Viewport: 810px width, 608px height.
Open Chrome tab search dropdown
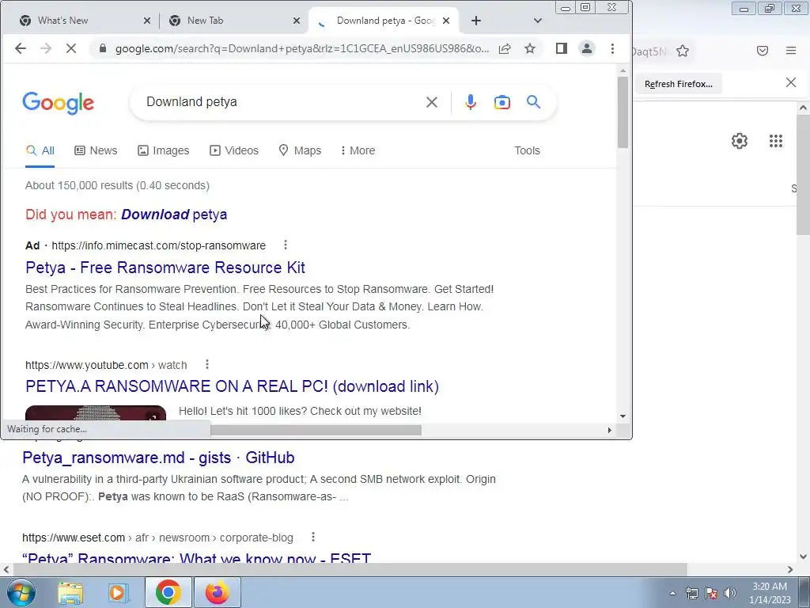coord(537,21)
